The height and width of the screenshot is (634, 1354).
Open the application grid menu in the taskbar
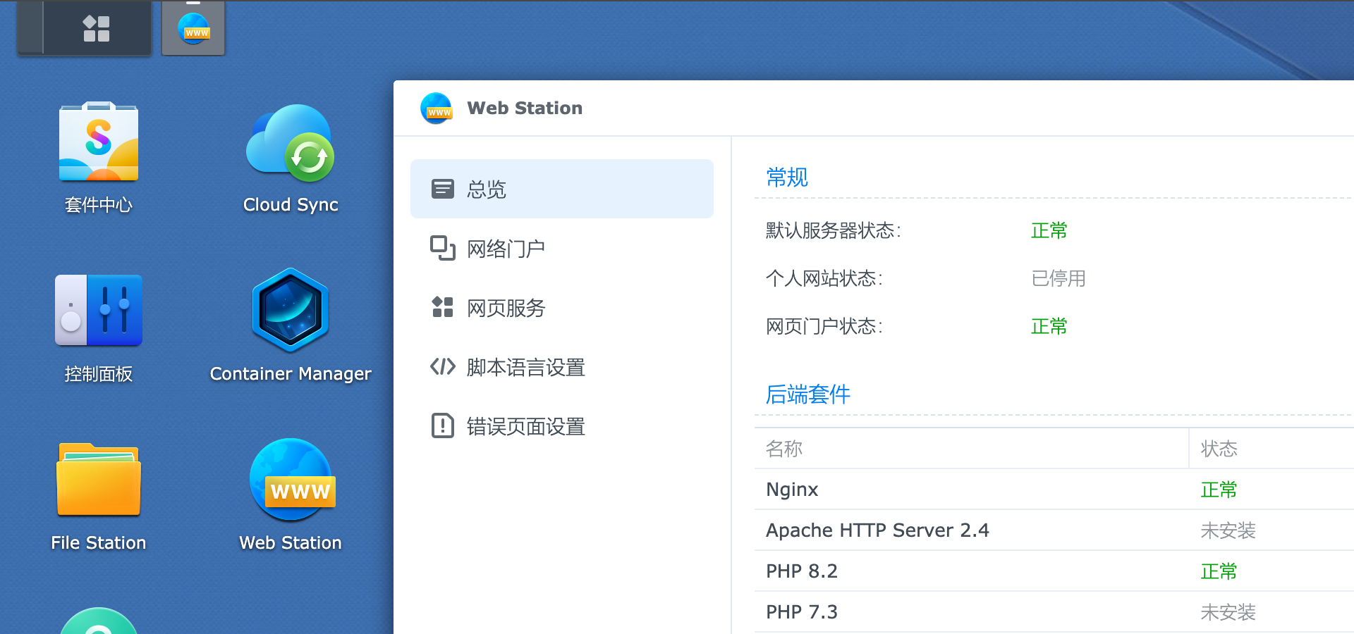97,28
